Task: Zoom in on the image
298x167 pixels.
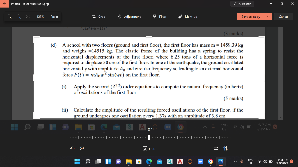Action: pyautogui.click(x=9, y=17)
